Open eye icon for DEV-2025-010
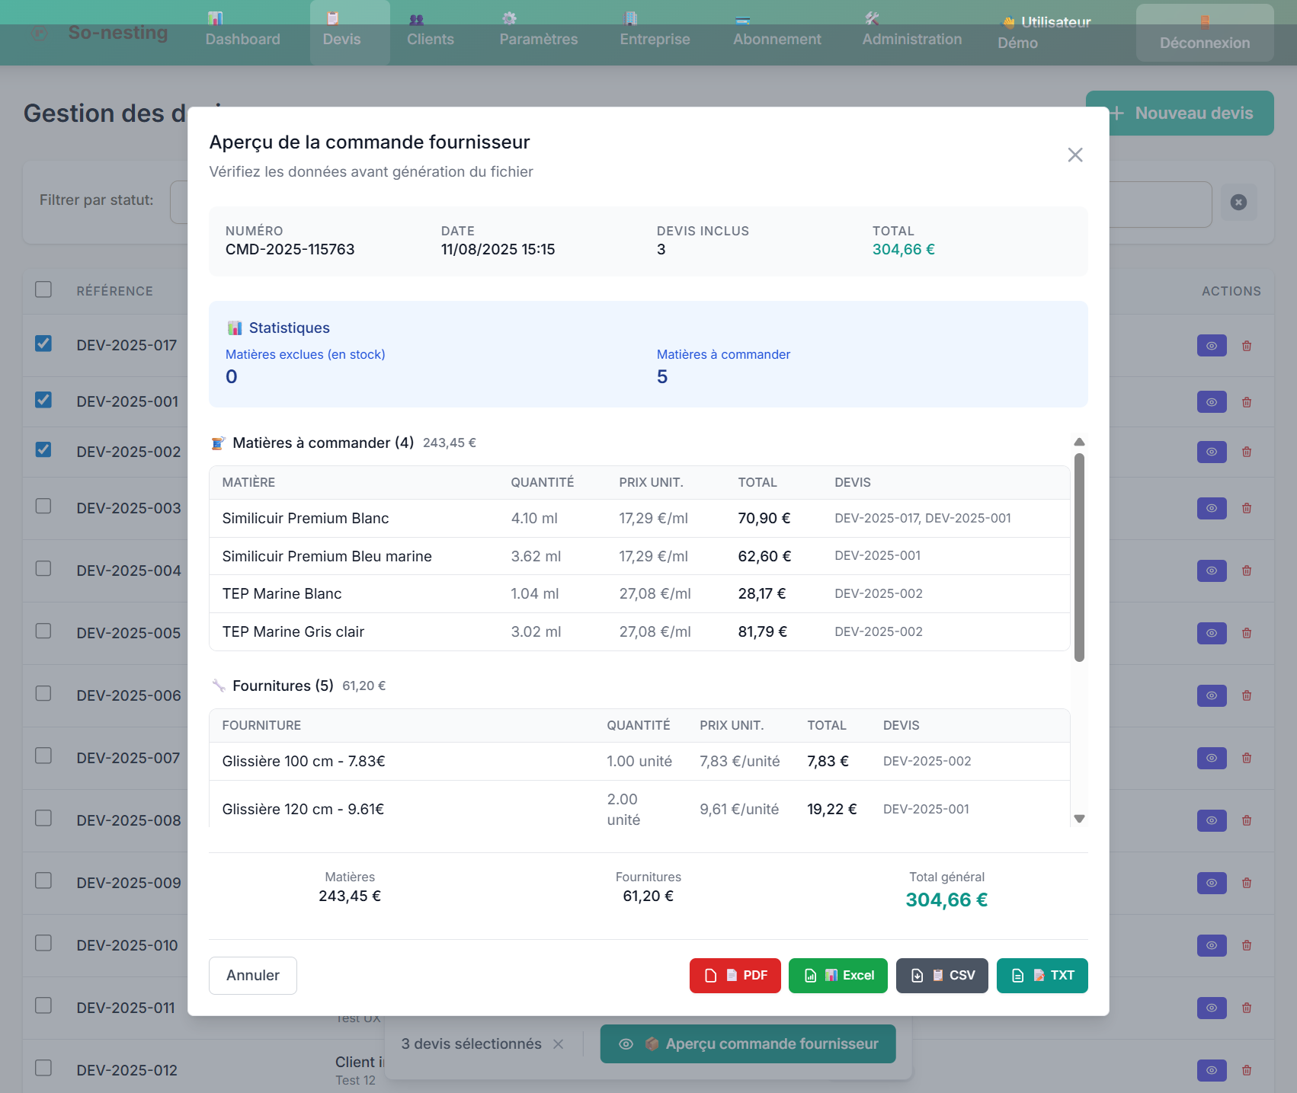Screen dimensions: 1297x1093 pyautogui.click(x=1211, y=945)
